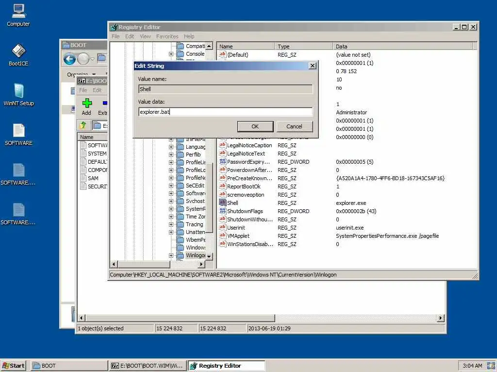This screenshot has width=497, height=372.
Task: Click the PasswordExpiry DWORD value icon
Action: [222, 162]
